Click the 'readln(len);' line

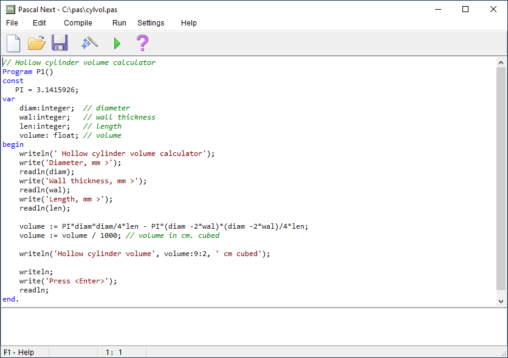(x=44, y=208)
